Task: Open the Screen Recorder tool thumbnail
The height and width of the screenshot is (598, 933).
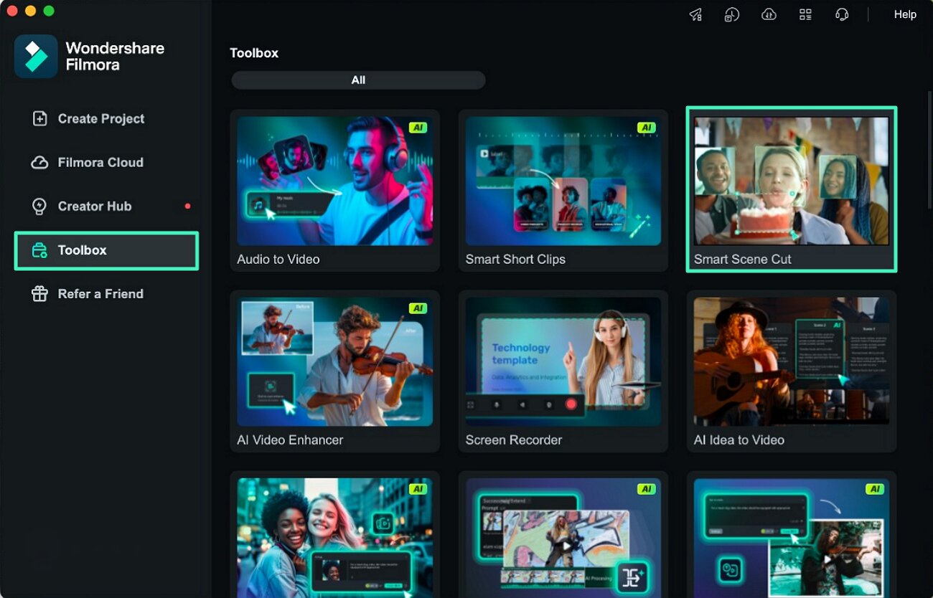Action: (563, 362)
